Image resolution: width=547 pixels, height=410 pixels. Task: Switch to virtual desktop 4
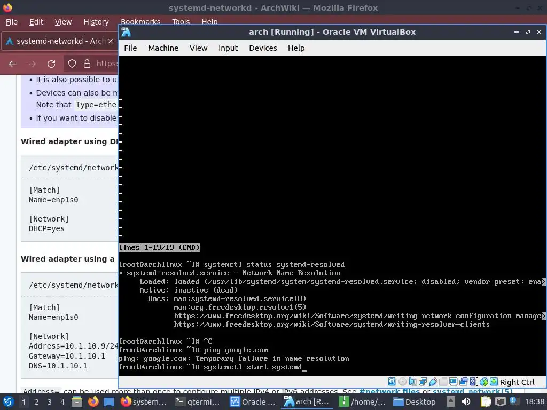coord(62,402)
